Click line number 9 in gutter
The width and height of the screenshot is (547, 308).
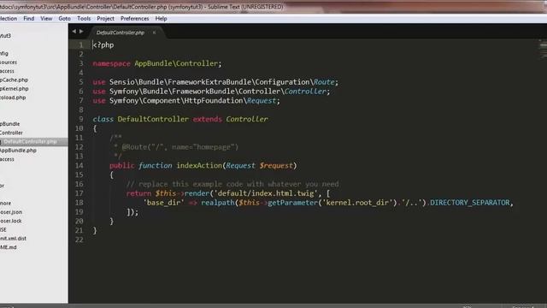81,119
